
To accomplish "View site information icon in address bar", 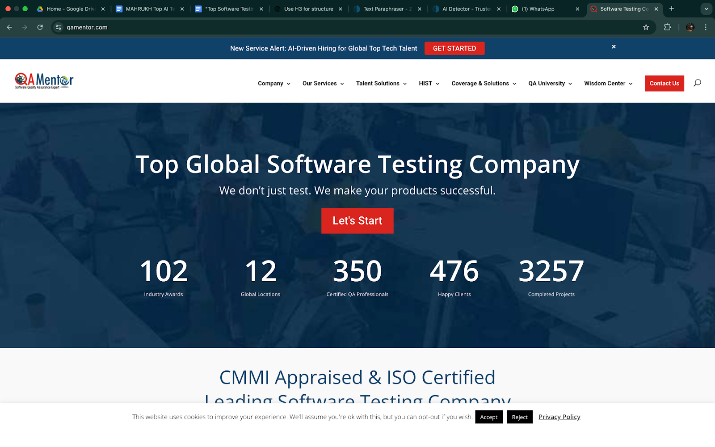I will tap(58, 27).
